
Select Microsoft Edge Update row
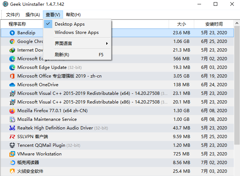click(117, 67)
